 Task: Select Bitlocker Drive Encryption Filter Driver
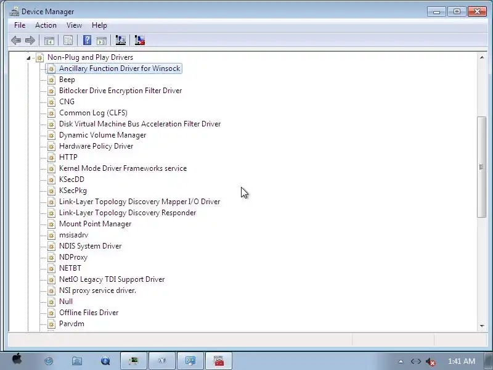point(120,91)
